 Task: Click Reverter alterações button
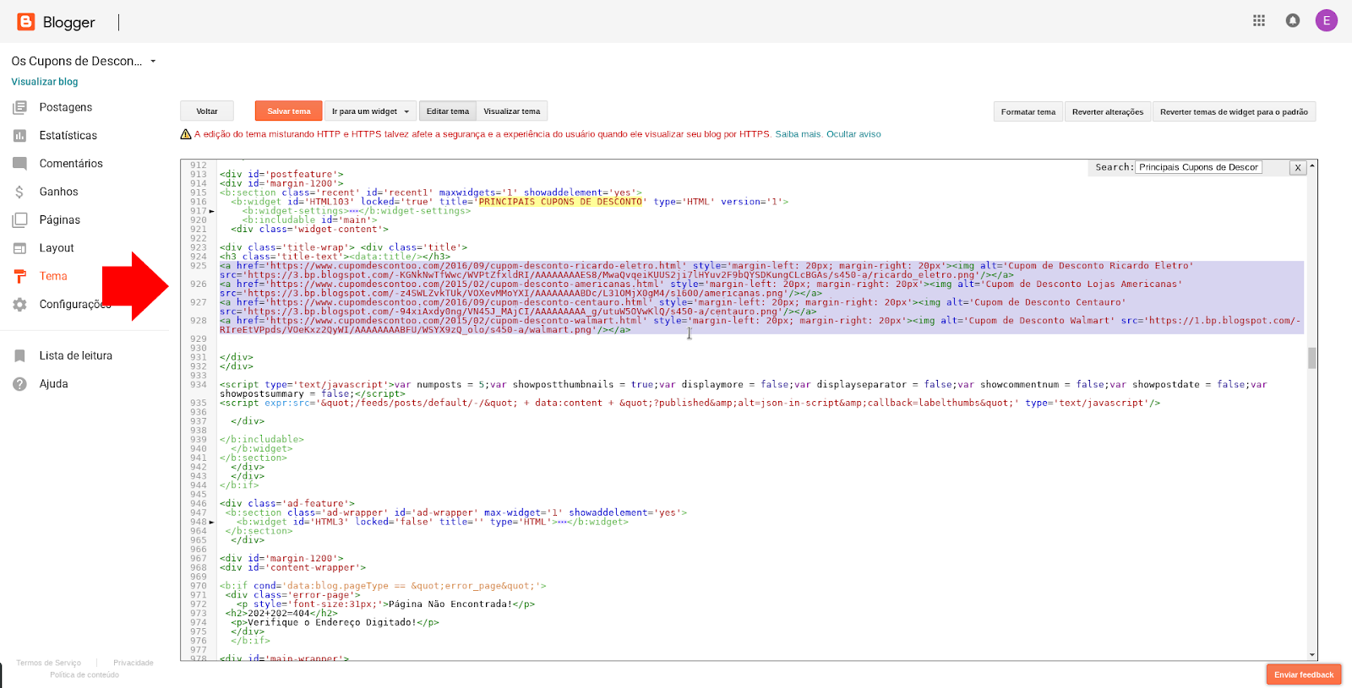pyautogui.click(x=1108, y=111)
